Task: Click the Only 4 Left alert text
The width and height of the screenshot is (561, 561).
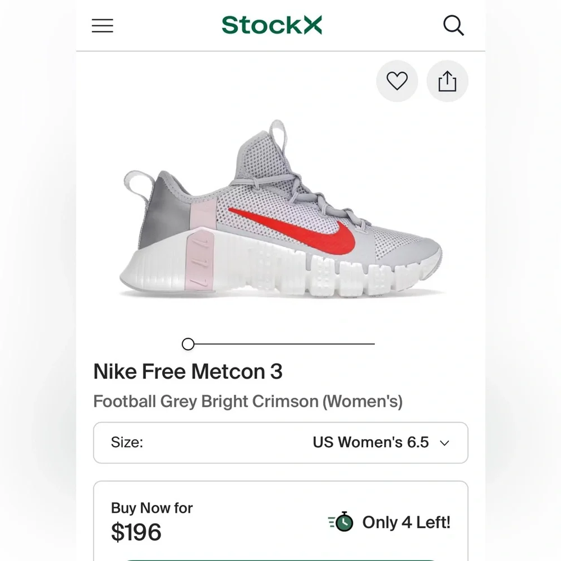Action: point(406,522)
